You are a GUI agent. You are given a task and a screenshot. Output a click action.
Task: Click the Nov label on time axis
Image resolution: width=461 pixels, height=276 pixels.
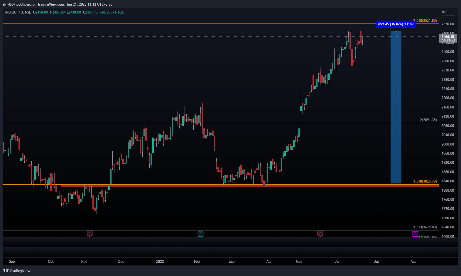tap(84, 262)
